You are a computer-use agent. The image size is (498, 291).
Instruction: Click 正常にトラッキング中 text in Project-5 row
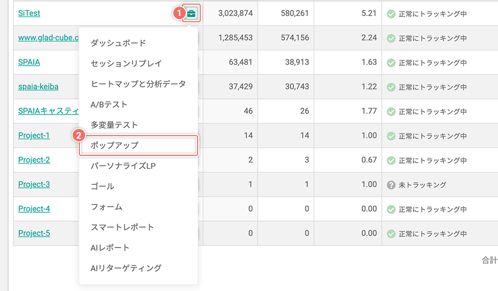433,234
